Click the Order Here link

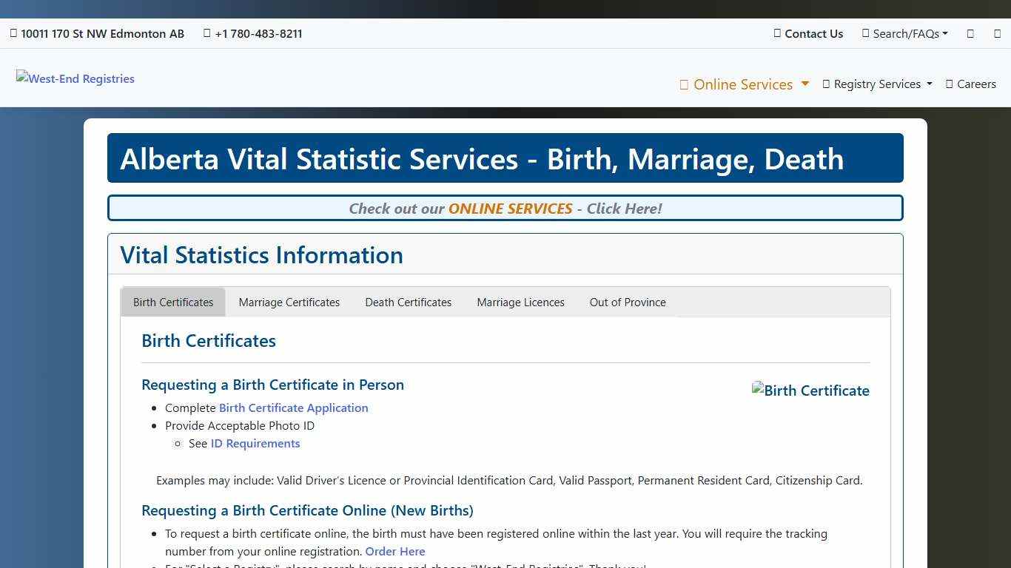395,551
